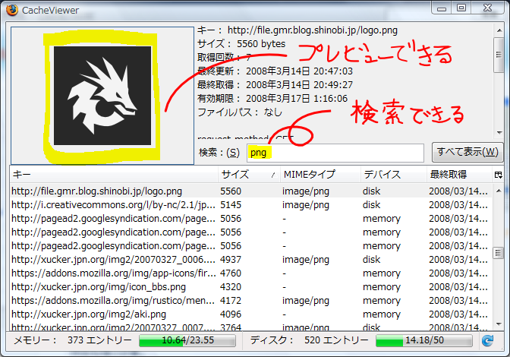Click the sort direction arrow in サイズ header
The height and width of the screenshot is (357, 510).
point(273,175)
